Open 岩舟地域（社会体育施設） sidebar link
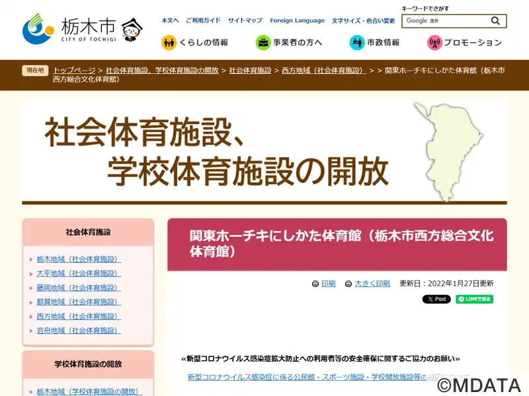 click(79, 331)
